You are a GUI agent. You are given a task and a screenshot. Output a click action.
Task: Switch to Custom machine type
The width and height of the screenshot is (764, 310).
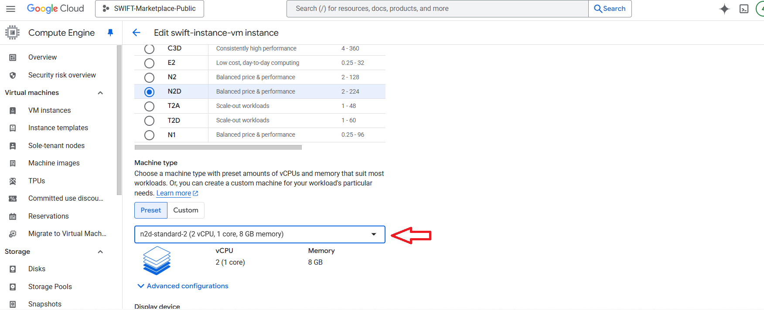[x=186, y=210]
